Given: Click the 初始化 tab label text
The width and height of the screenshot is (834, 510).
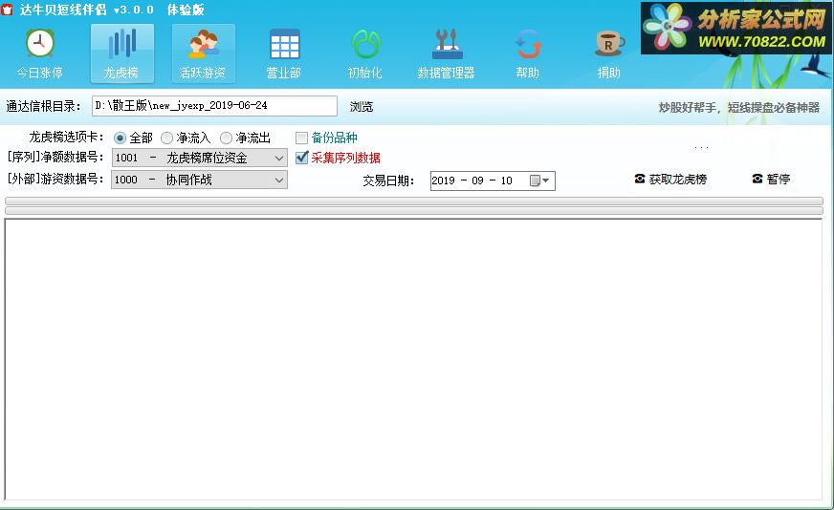Looking at the screenshot, I should [x=365, y=73].
